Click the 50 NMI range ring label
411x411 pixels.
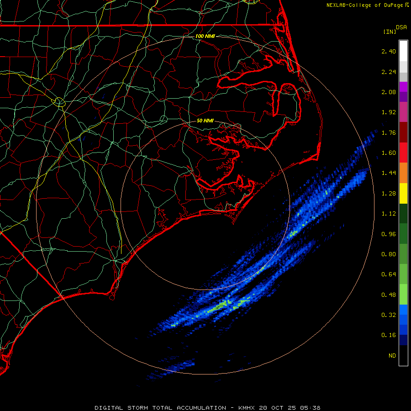[x=205, y=121]
